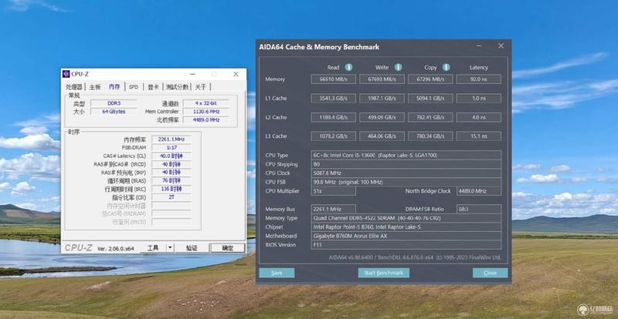Click CAS# Latency (CL) value 40.0
This screenshot has width=618, height=319.
(171, 156)
